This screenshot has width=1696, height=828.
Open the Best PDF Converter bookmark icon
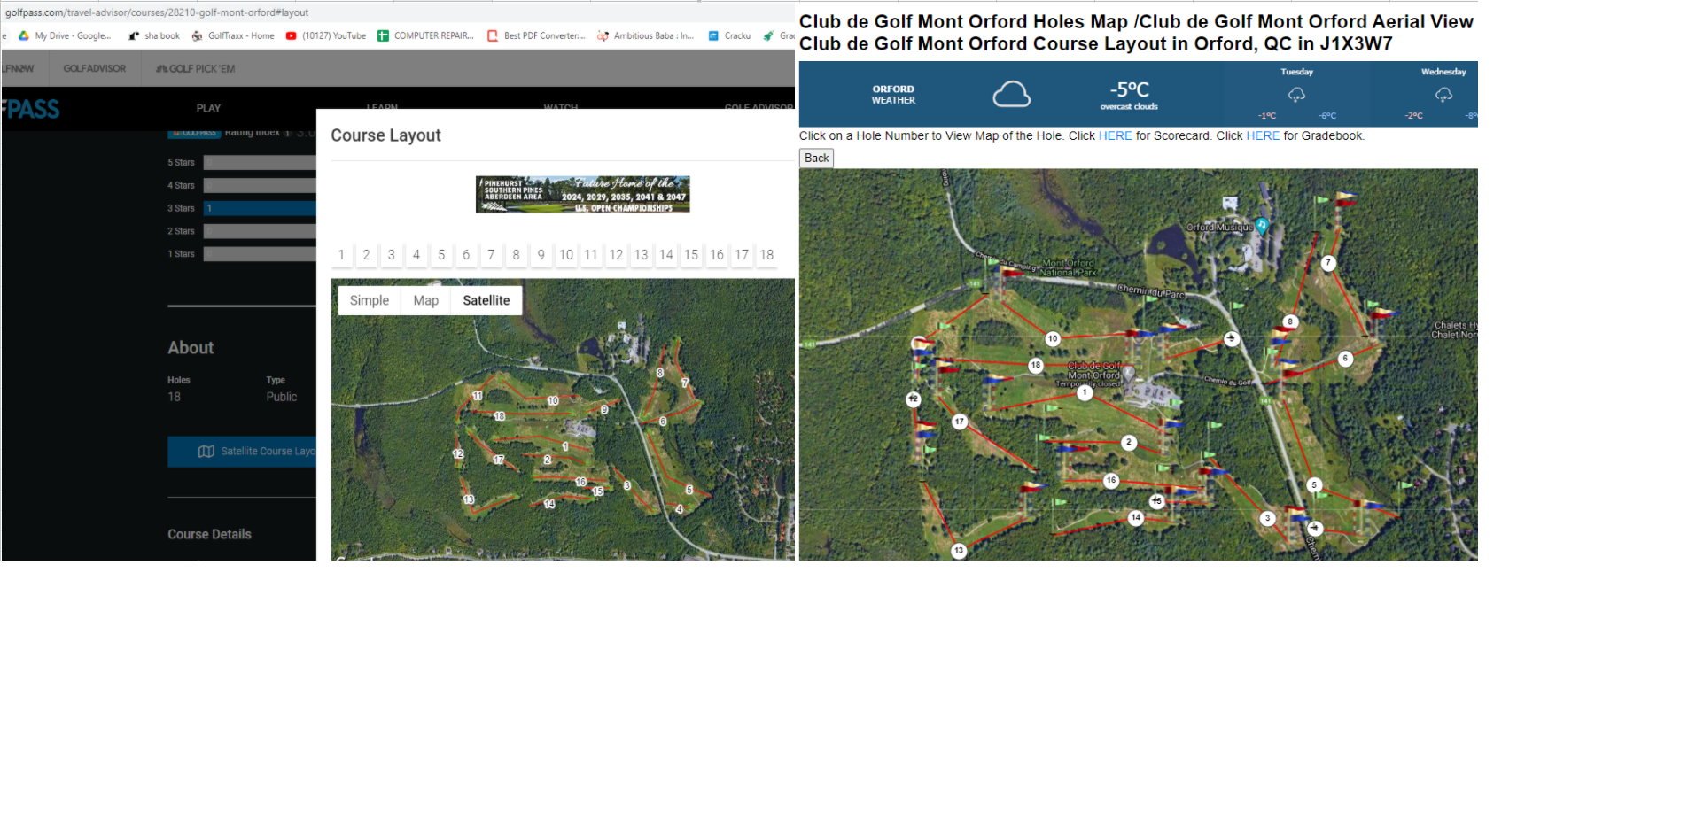(493, 36)
